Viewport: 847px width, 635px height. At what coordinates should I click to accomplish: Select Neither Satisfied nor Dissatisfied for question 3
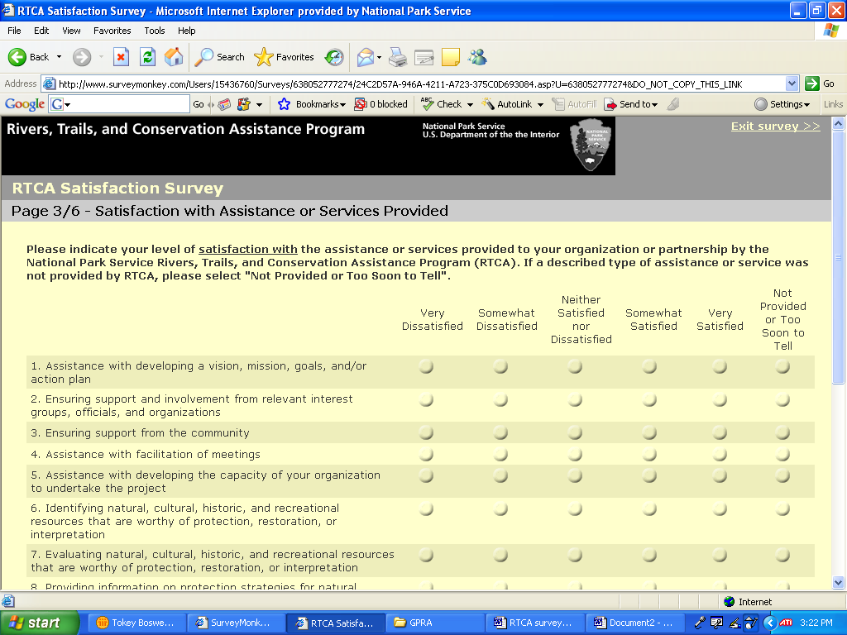575,432
